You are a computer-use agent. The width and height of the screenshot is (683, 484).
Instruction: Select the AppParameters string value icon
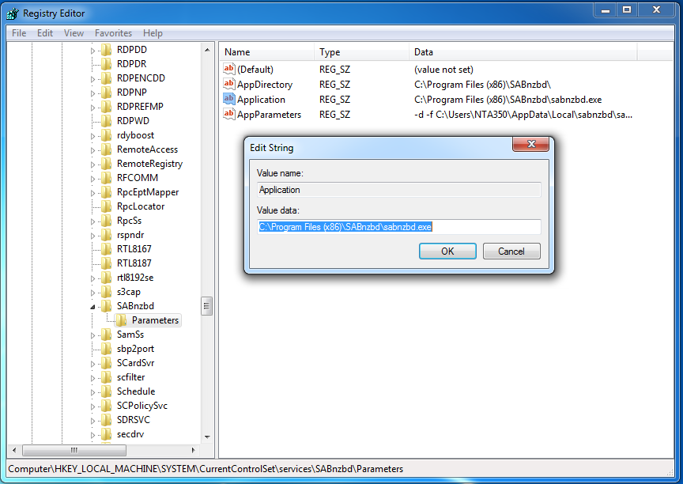[228, 114]
